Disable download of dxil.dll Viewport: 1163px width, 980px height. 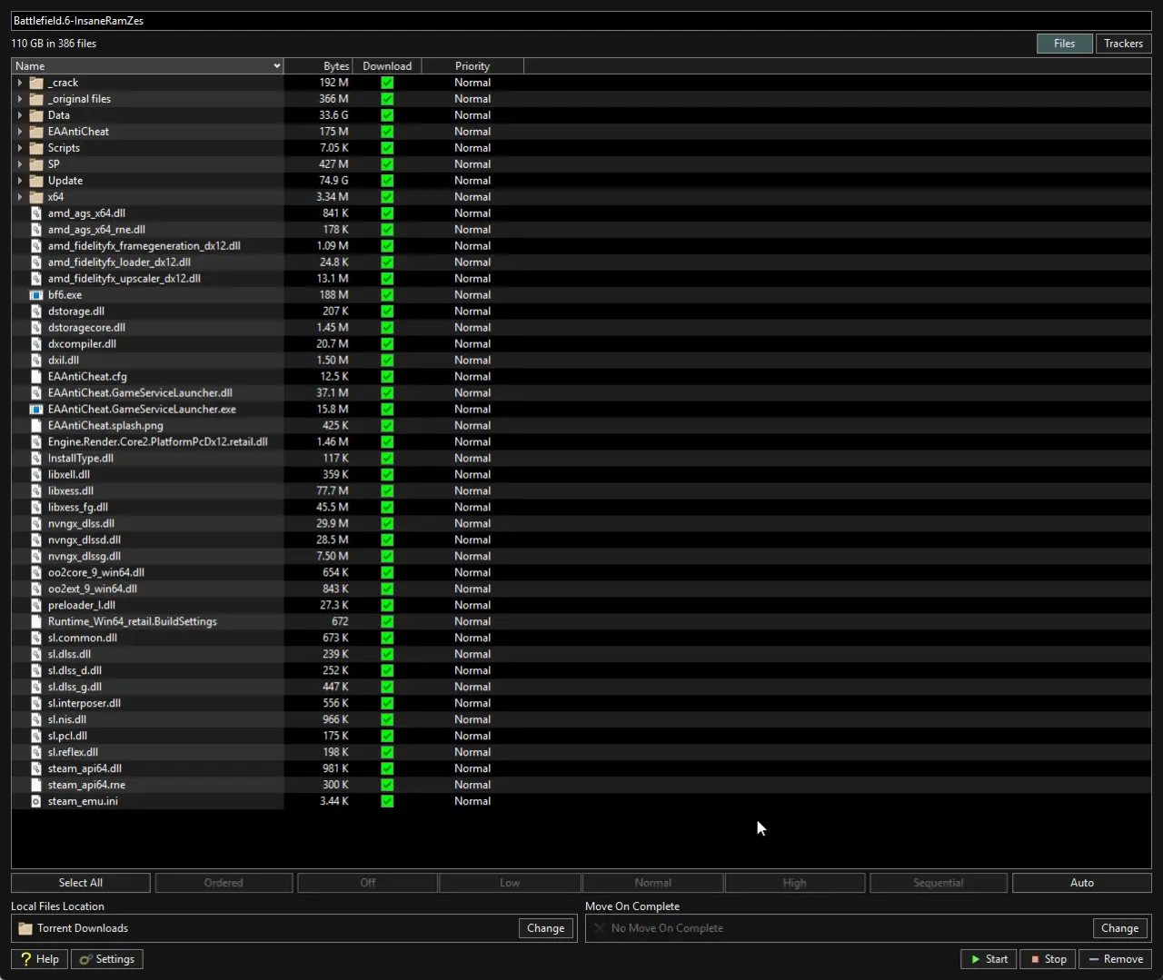tap(387, 361)
